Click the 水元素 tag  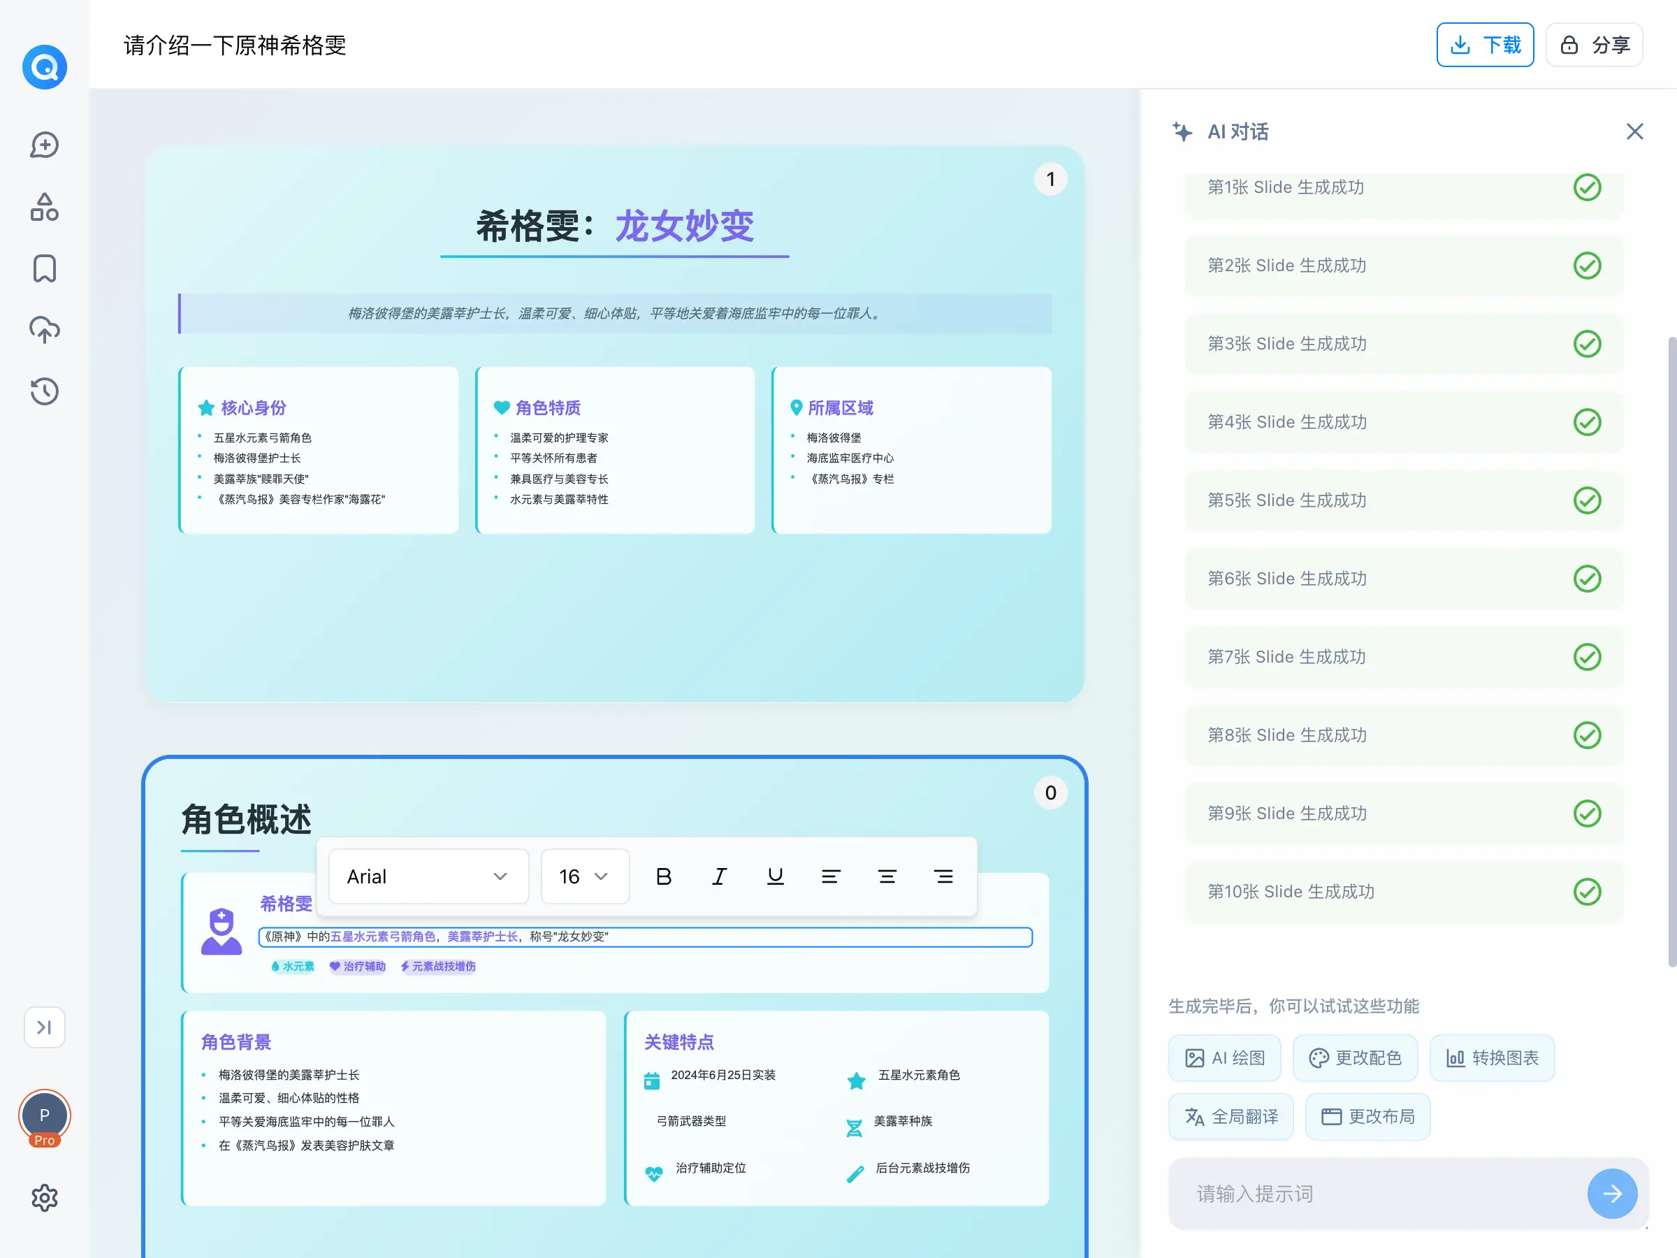(x=293, y=966)
